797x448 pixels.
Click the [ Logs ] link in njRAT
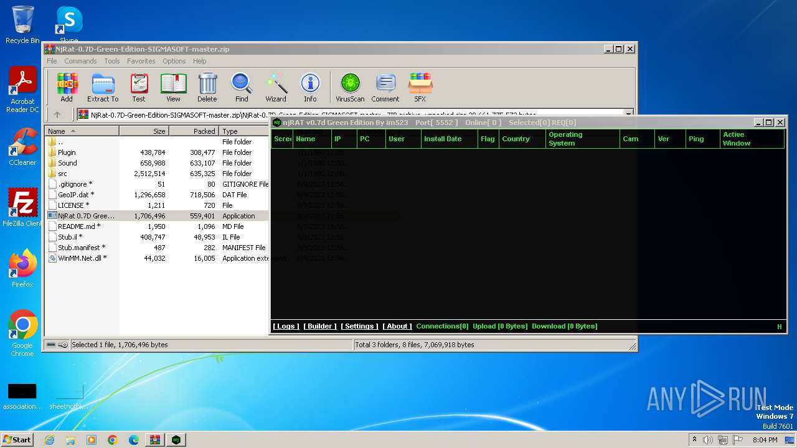click(286, 326)
